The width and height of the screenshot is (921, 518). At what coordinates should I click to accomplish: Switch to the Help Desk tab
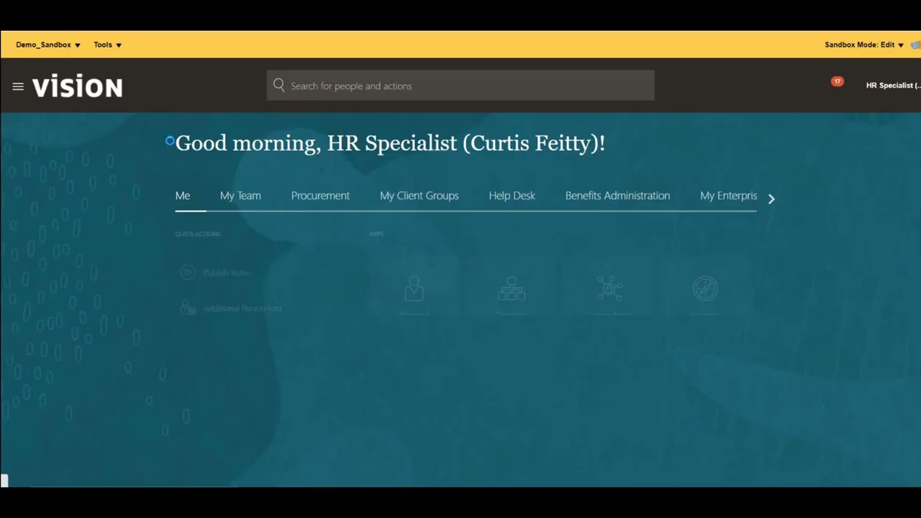coord(512,196)
